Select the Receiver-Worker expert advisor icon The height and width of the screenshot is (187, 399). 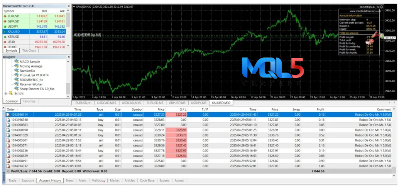(17, 84)
